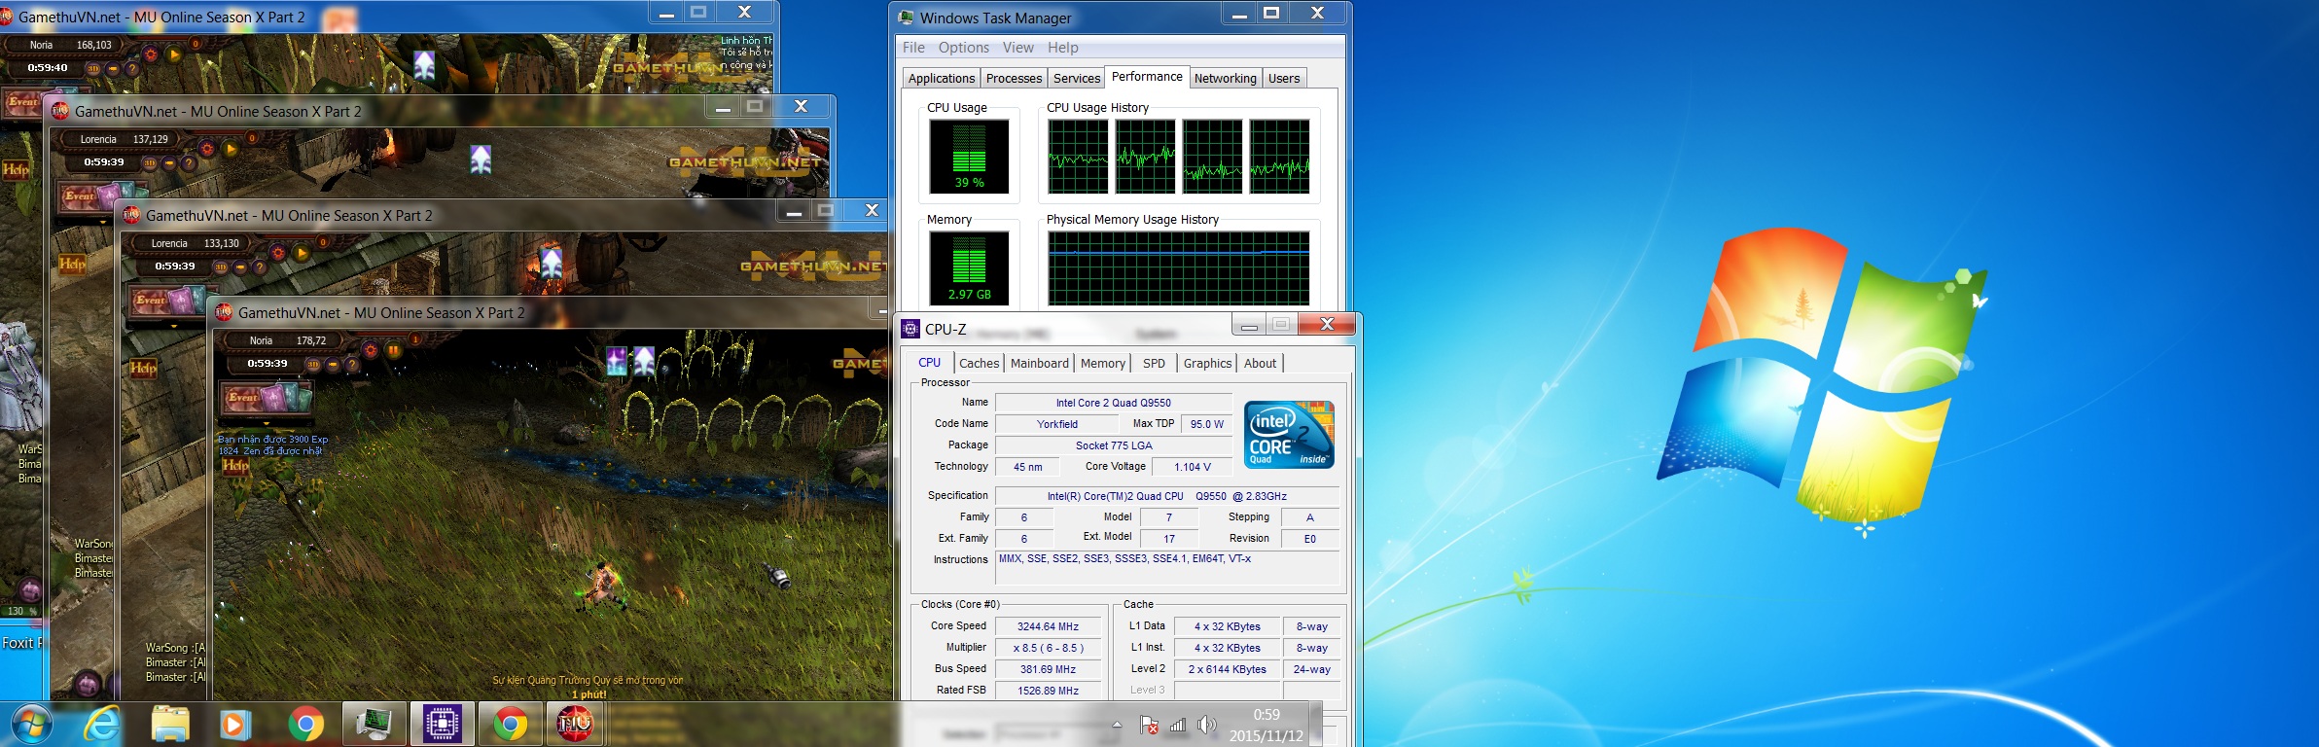Viewport: 2319px width, 747px height.
Task: Click the question mark help icon beside timer 0:59:40
Action: pos(132,69)
